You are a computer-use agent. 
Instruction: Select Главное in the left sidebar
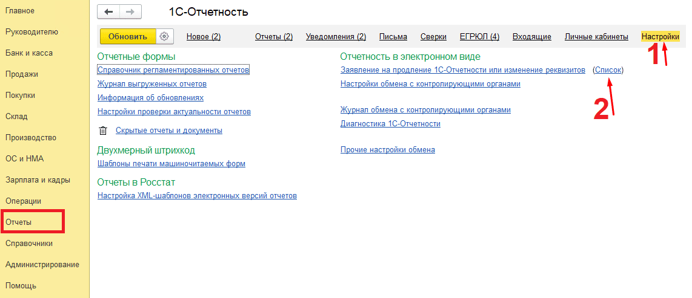20,10
